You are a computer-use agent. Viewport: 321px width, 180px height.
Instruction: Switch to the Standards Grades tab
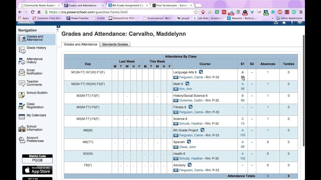coord(115,44)
